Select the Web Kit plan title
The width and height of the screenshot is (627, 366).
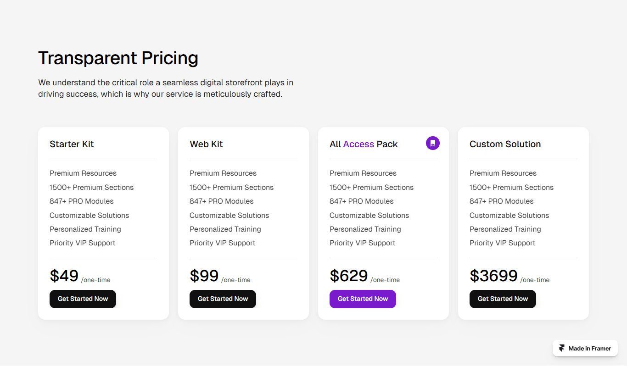pos(206,144)
